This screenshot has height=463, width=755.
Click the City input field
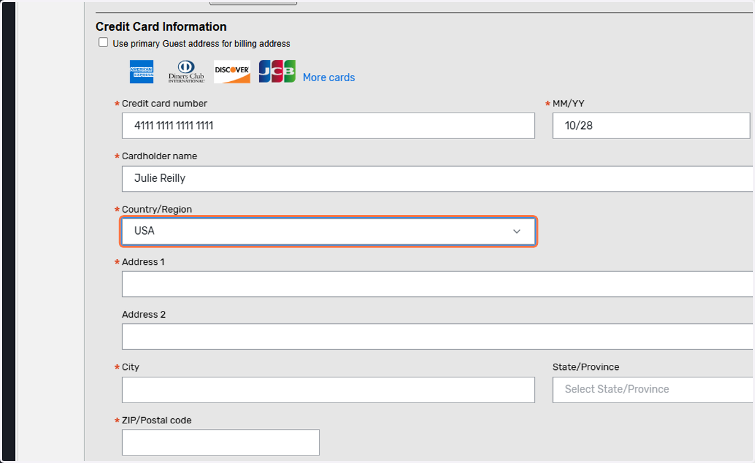click(x=328, y=390)
